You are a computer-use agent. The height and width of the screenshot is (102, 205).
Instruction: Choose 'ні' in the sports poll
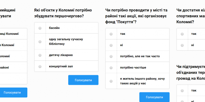(x=182, y=45)
